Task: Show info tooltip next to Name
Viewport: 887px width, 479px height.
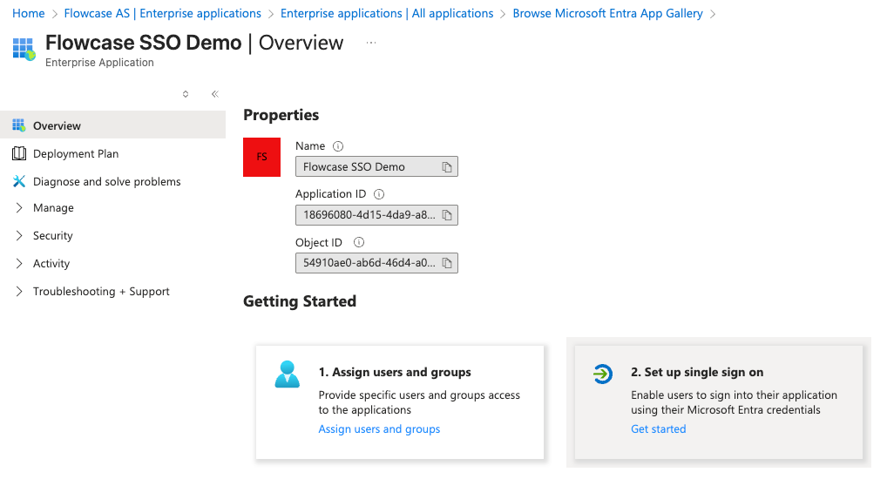Action: coord(338,146)
